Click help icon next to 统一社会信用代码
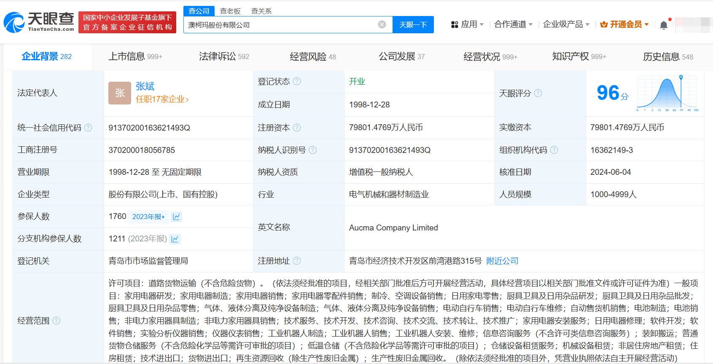The width and height of the screenshot is (713, 364). pyautogui.click(x=88, y=128)
